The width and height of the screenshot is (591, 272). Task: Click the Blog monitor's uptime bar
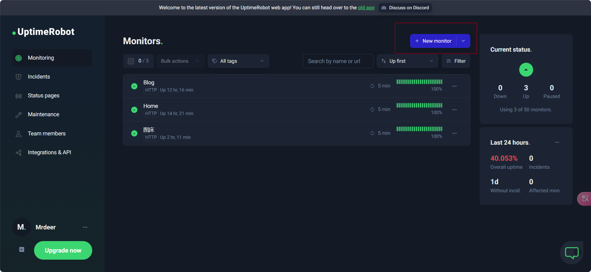(419, 82)
